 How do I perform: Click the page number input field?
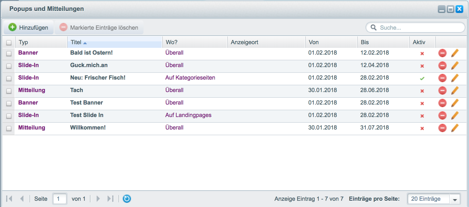coord(60,199)
